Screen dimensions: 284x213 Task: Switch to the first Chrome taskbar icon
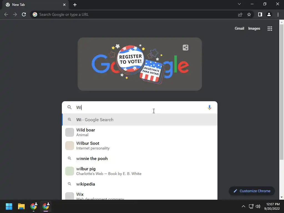[34, 206]
